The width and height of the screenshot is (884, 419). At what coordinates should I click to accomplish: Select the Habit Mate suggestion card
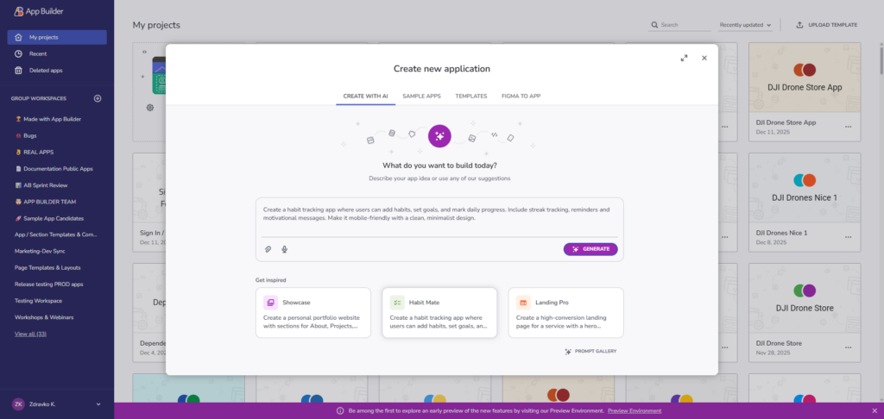(439, 313)
